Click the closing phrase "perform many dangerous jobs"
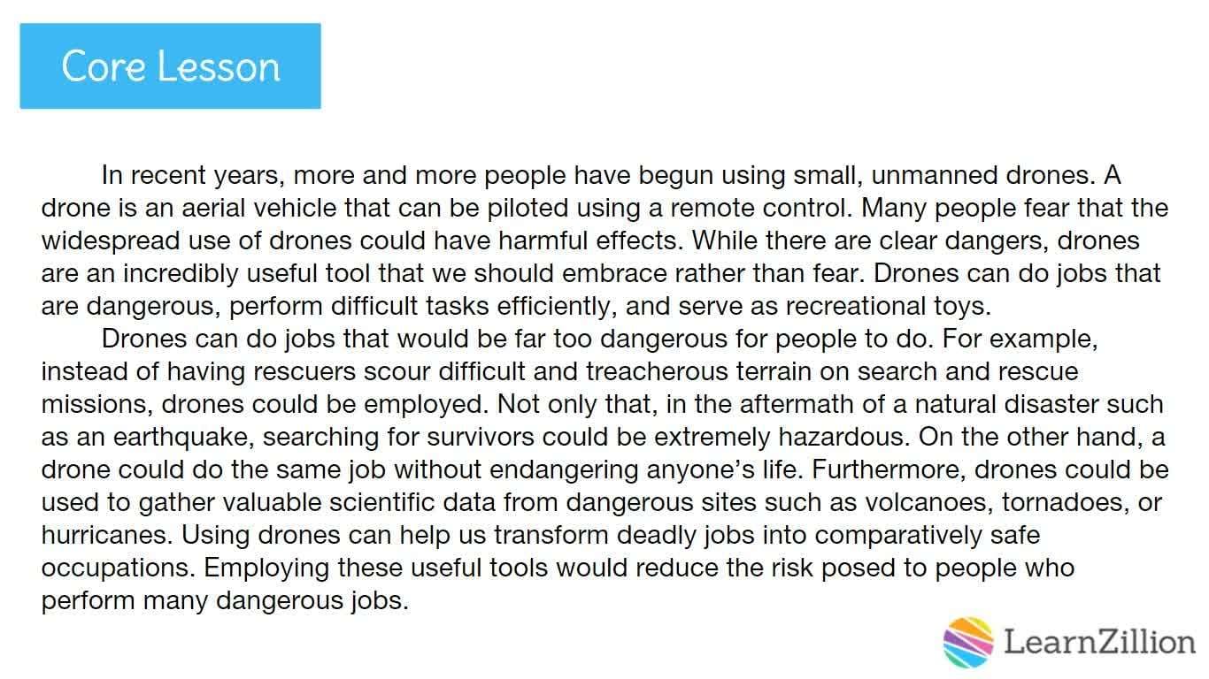This screenshot has height=679, width=1209. 224,601
